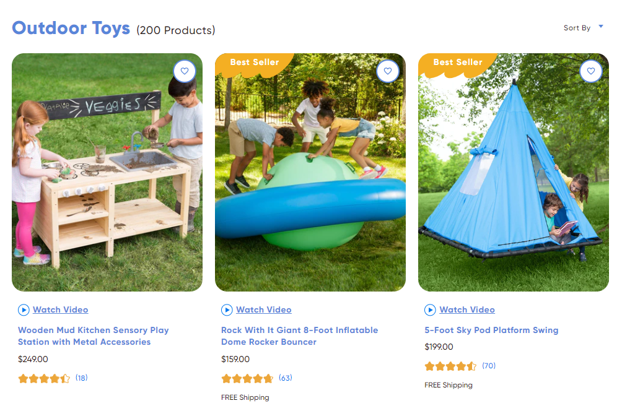
Task: Open Watch Video link for Mud Kitchen
Action: (60, 309)
